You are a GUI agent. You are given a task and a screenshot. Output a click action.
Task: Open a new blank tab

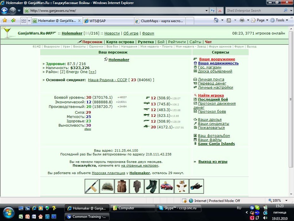(x=190, y=21)
